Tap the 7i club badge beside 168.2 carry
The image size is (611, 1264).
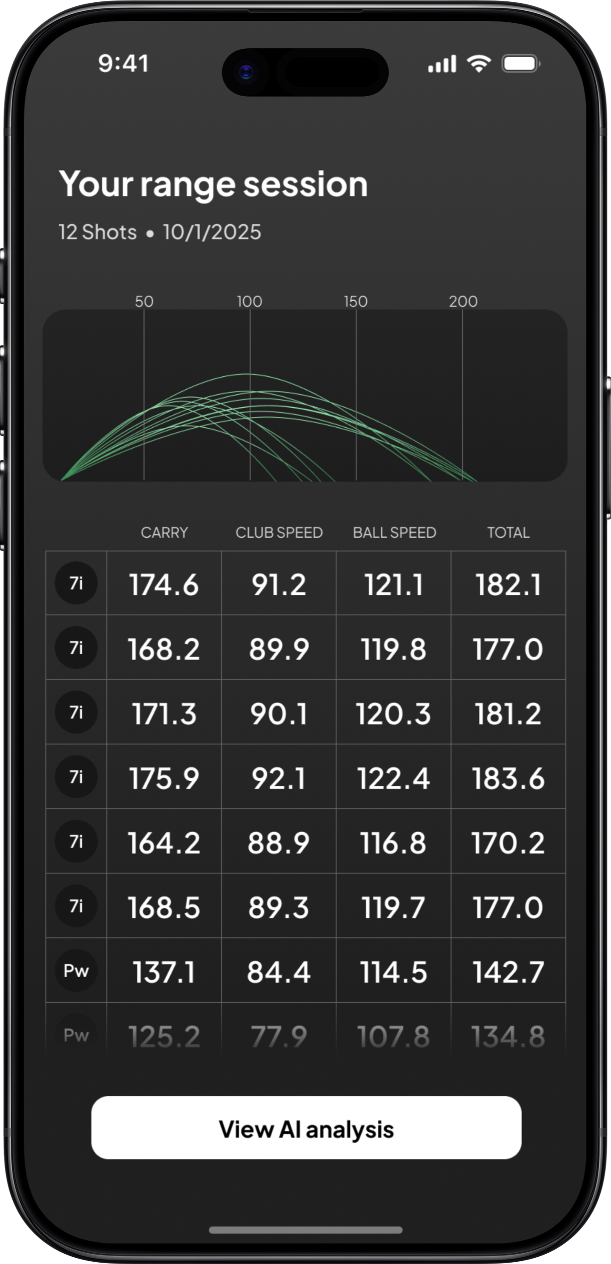(76, 648)
